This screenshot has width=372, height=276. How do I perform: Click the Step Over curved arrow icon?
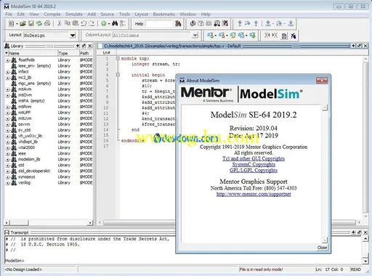248,23
